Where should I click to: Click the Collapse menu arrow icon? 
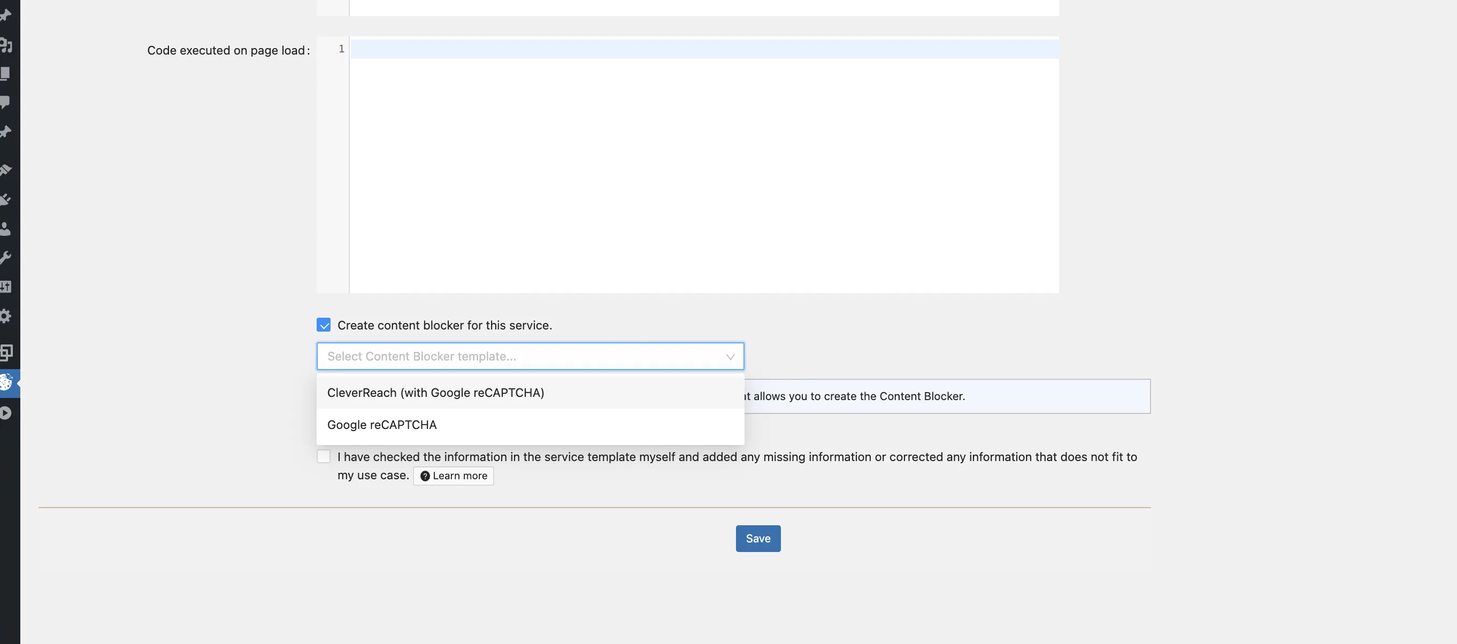6,413
